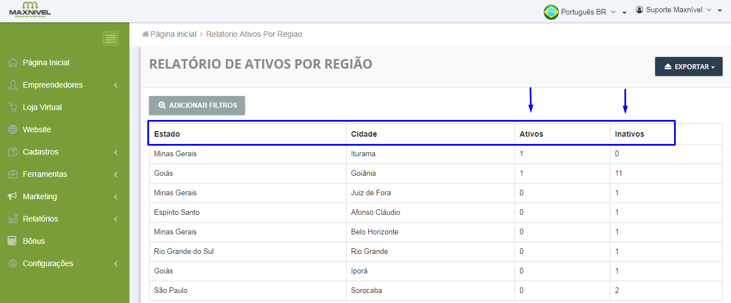Click the Bônus calculator icon
The width and height of the screenshot is (731, 303).
pos(13,241)
